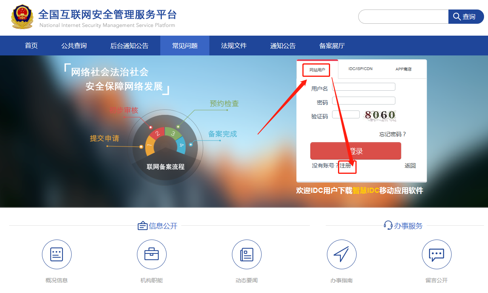The image size is (488, 293).
Task: Select the 动态要闻 news icon
Action: (247, 254)
